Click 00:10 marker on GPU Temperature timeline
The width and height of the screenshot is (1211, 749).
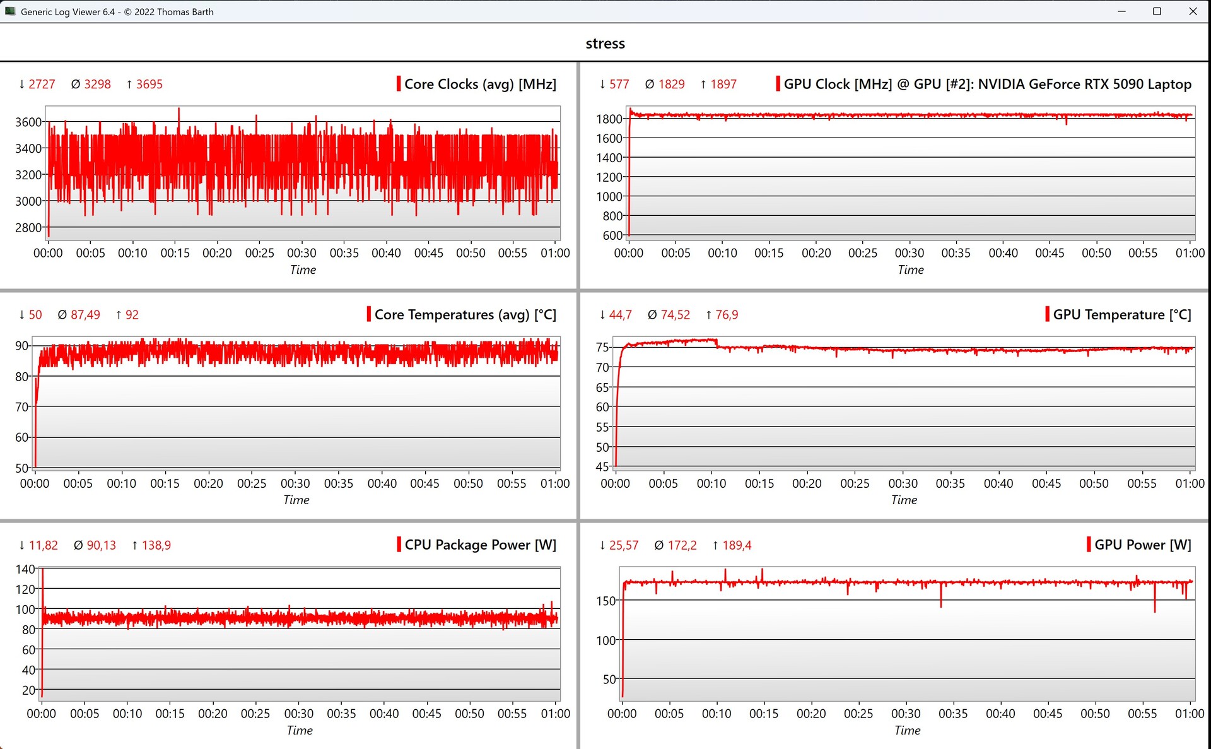click(711, 483)
